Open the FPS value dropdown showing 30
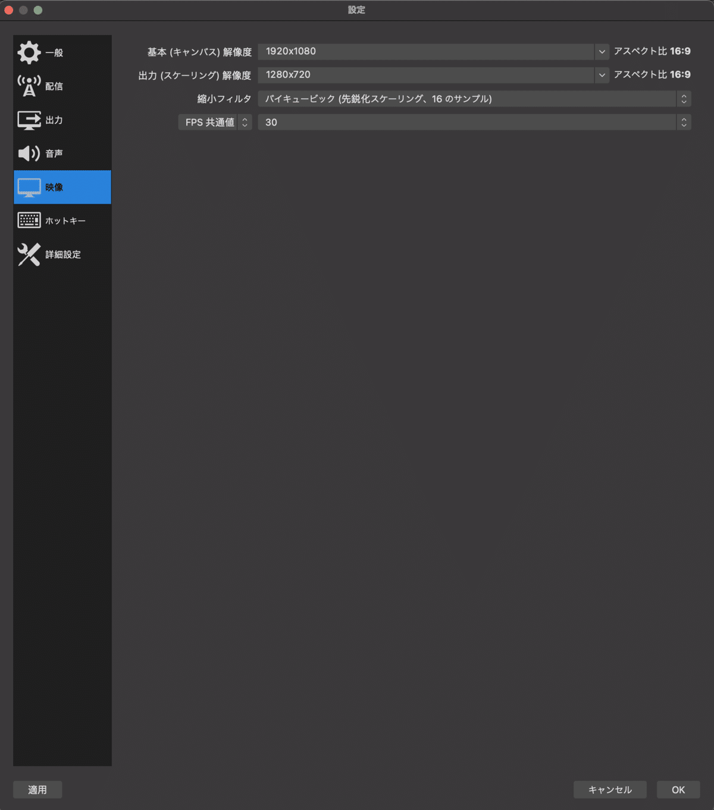 [x=683, y=122]
